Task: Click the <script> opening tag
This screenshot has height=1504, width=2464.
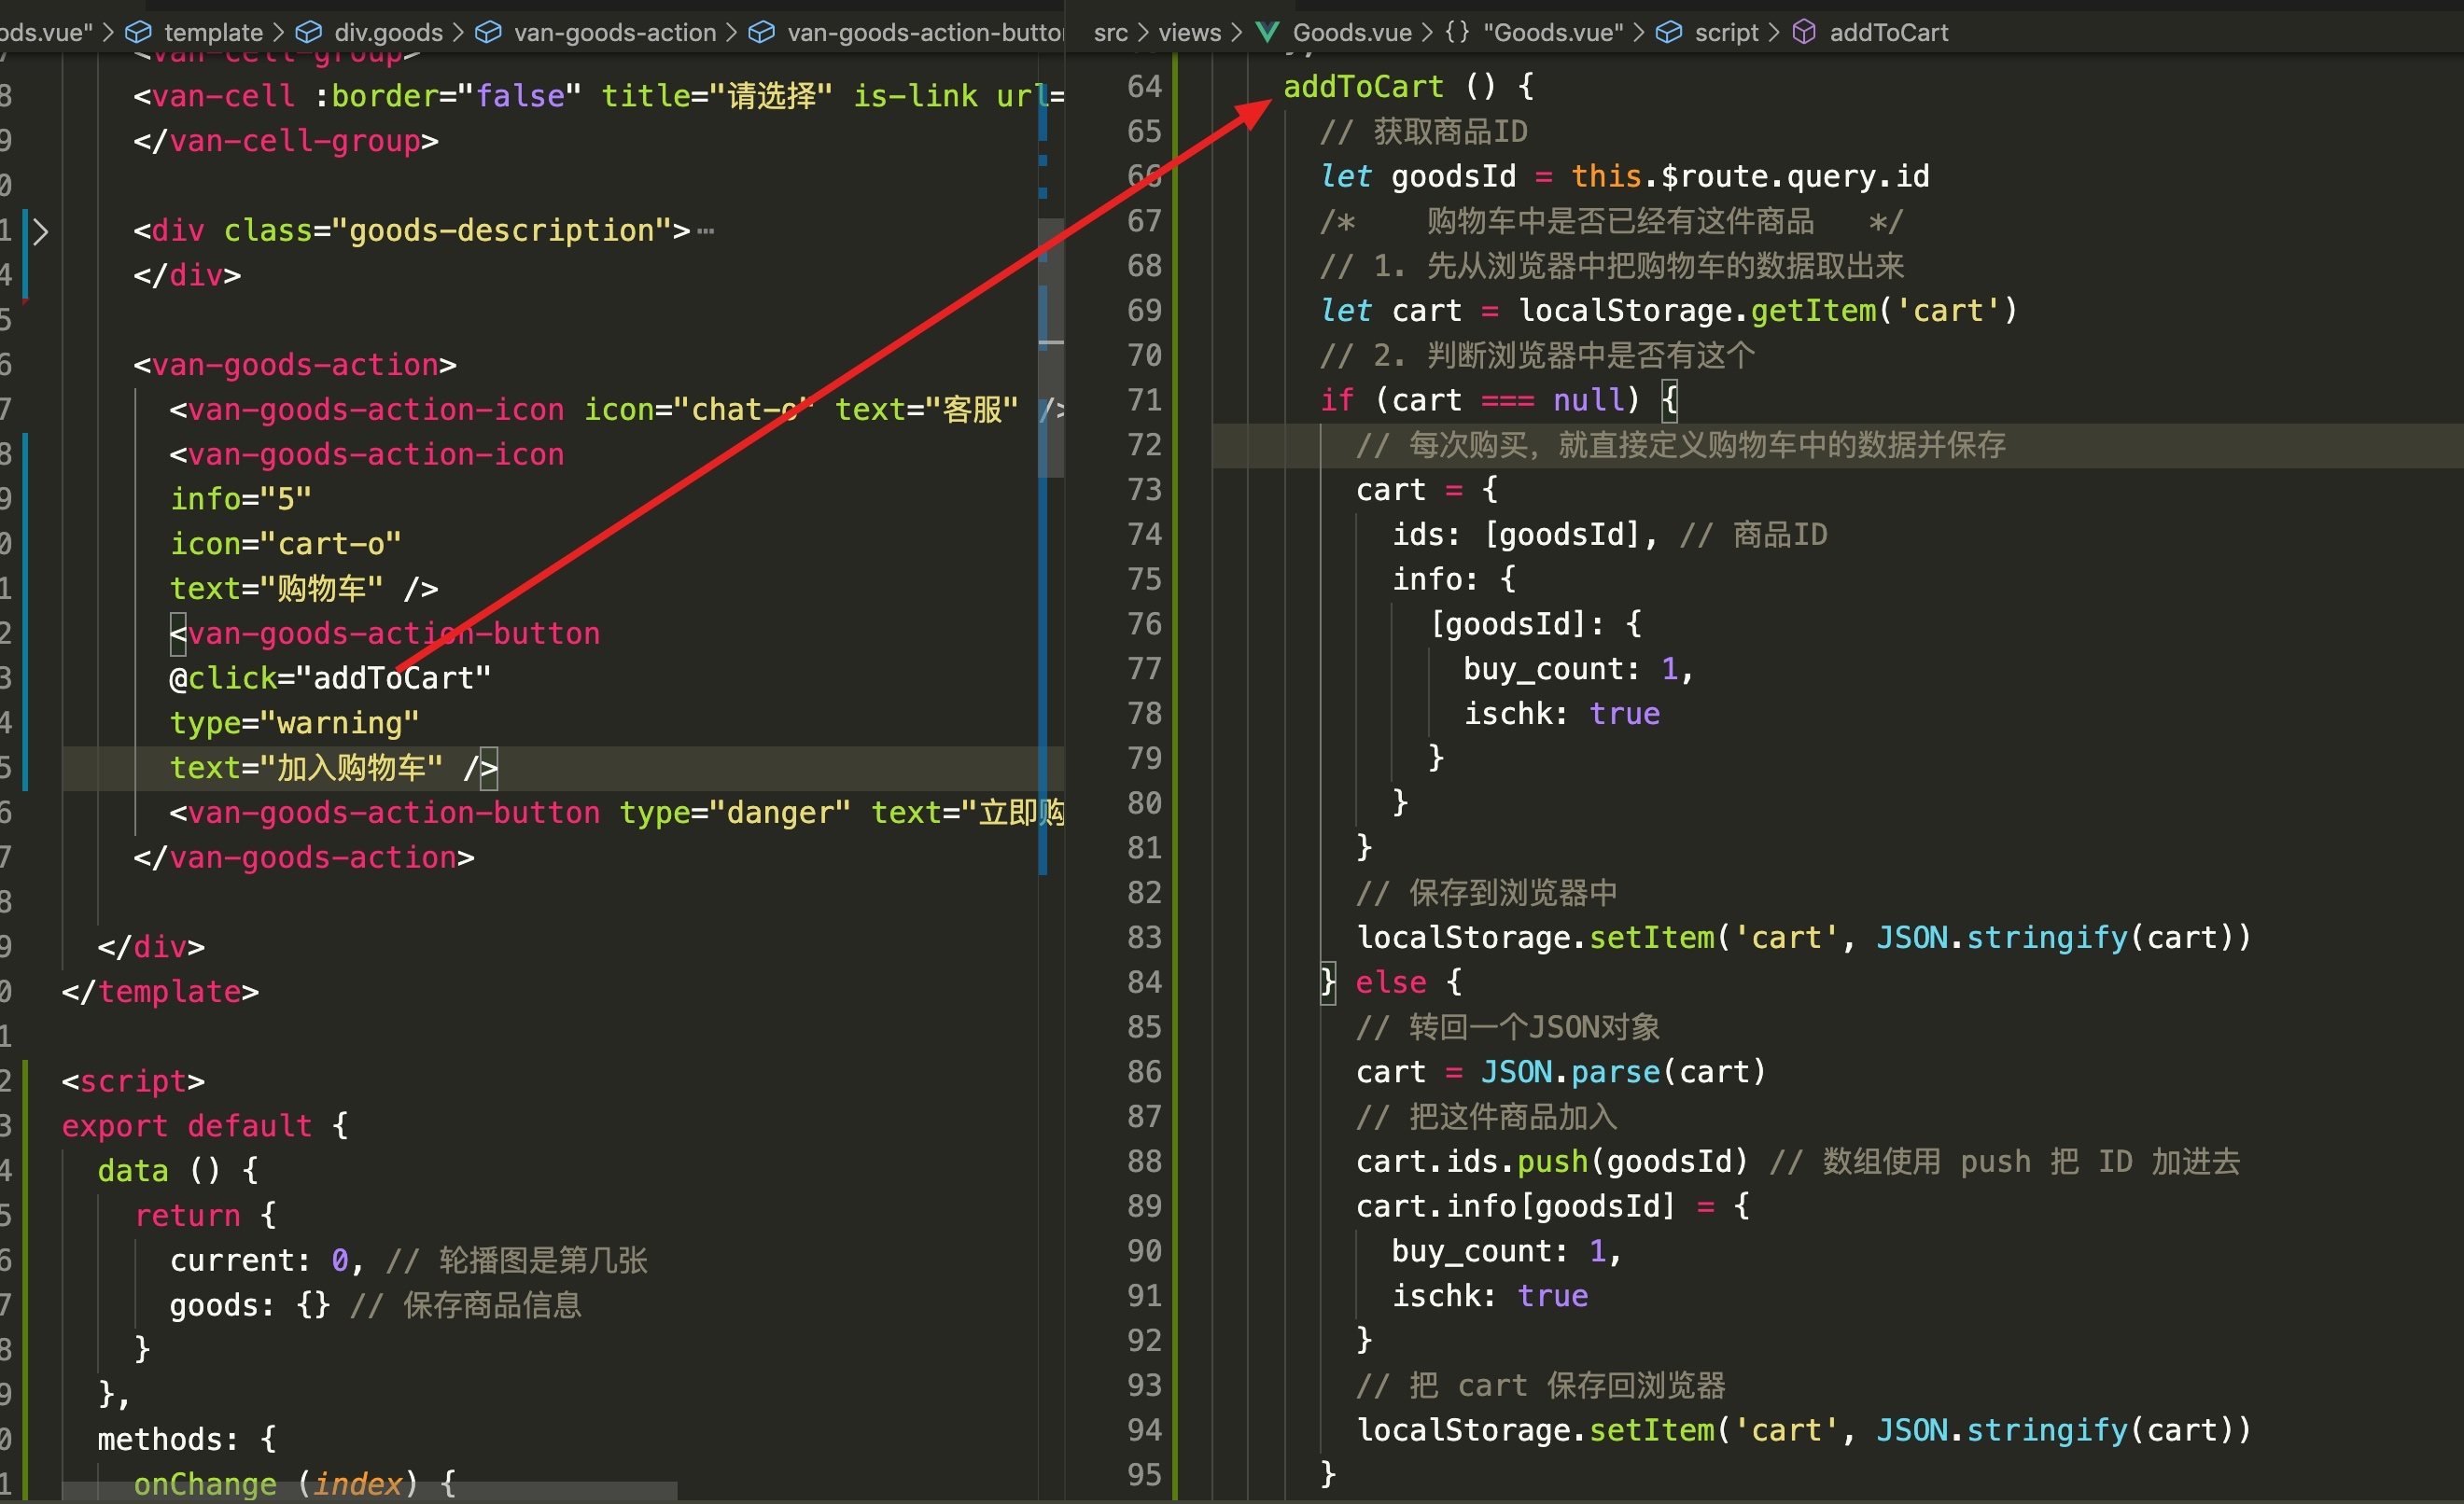Action: click(x=133, y=1081)
